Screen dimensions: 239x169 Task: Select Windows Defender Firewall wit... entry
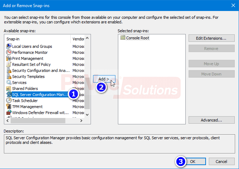point(40,113)
